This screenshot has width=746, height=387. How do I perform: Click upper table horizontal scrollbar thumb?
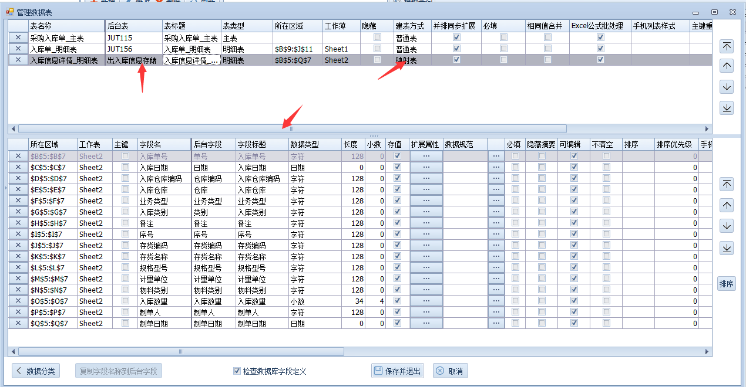pos(292,128)
